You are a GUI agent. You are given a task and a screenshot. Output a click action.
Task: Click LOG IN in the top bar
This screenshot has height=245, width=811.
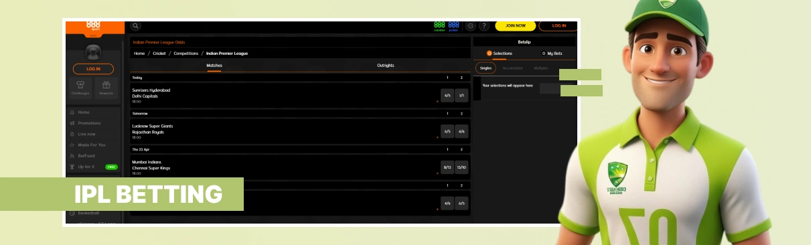(x=558, y=26)
